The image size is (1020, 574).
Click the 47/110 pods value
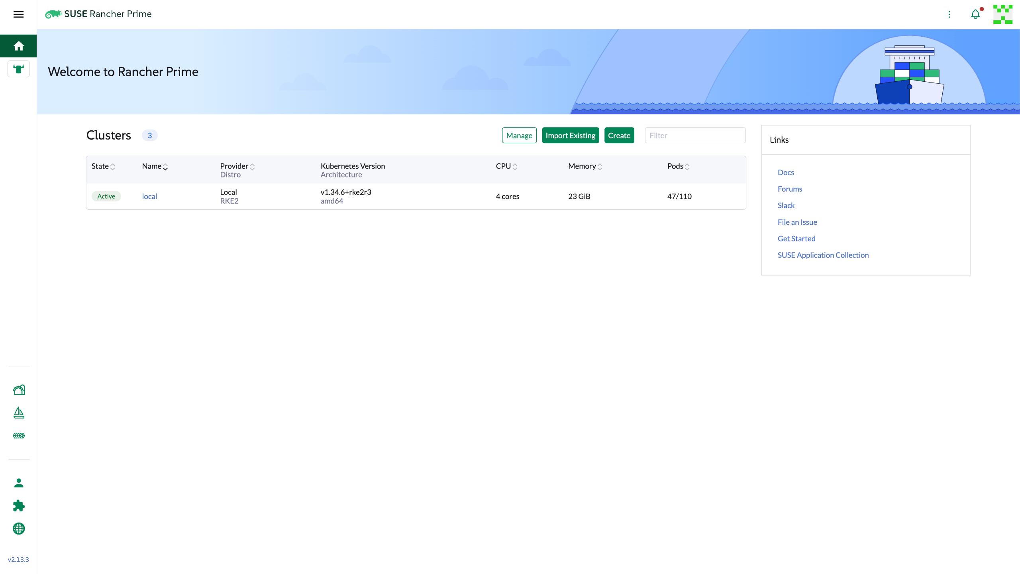point(679,196)
